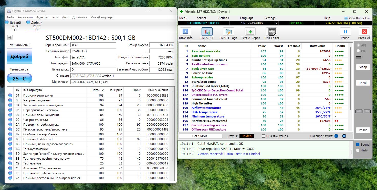Click the blue square next to IBM super smart
This screenshot has height=190, width=377.
(x=344, y=136)
